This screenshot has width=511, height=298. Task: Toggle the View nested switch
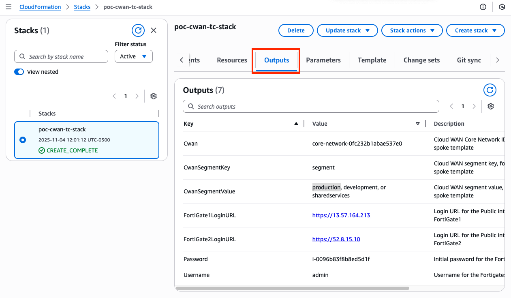(x=19, y=72)
